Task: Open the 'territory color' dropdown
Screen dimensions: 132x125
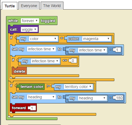Action: [78, 87]
